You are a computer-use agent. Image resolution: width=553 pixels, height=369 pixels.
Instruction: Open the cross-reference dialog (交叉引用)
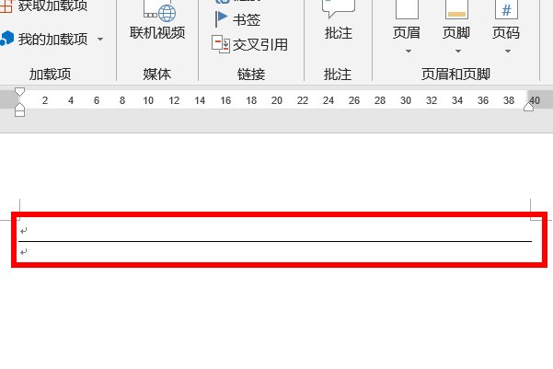pyautogui.click(x=249, y=44)
